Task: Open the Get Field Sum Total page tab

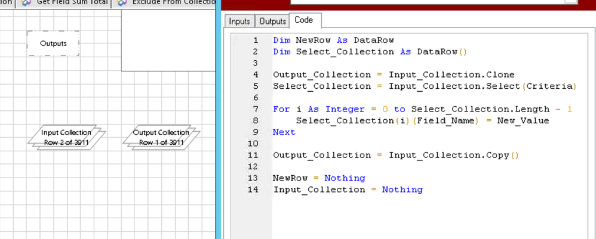Action: (64, 3)
